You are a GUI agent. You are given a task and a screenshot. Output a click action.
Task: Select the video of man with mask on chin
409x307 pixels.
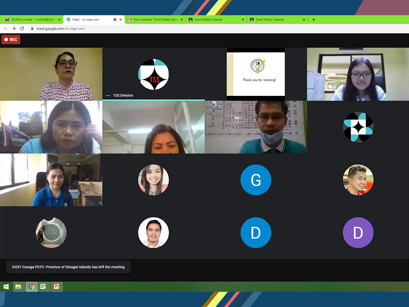point(256,127)
